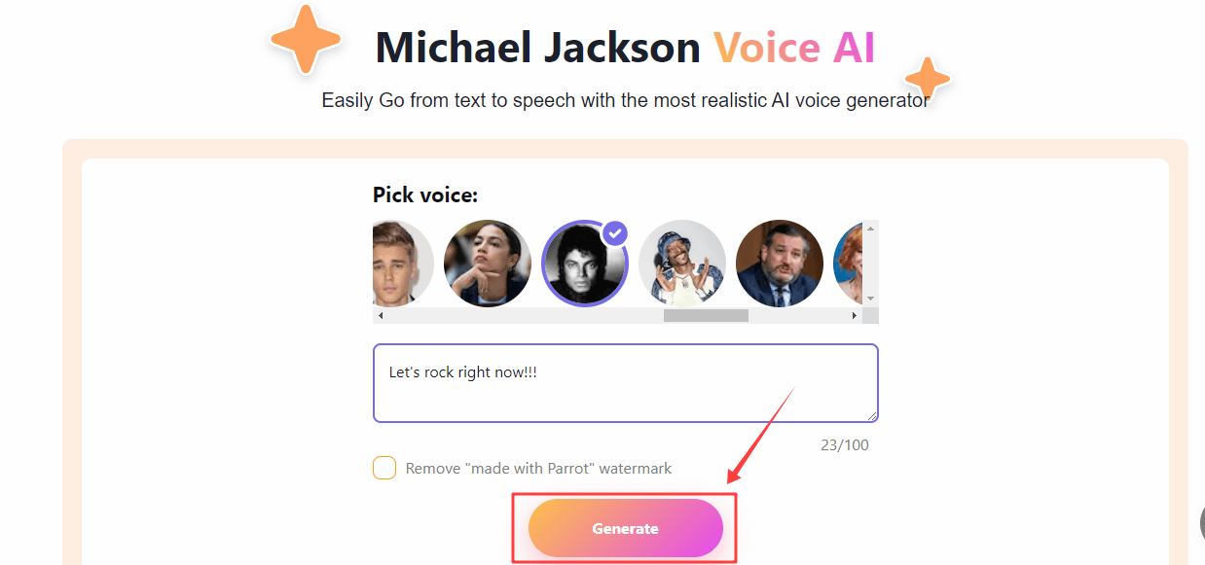Click the voice list left scroll arrow

click(381, 316)
